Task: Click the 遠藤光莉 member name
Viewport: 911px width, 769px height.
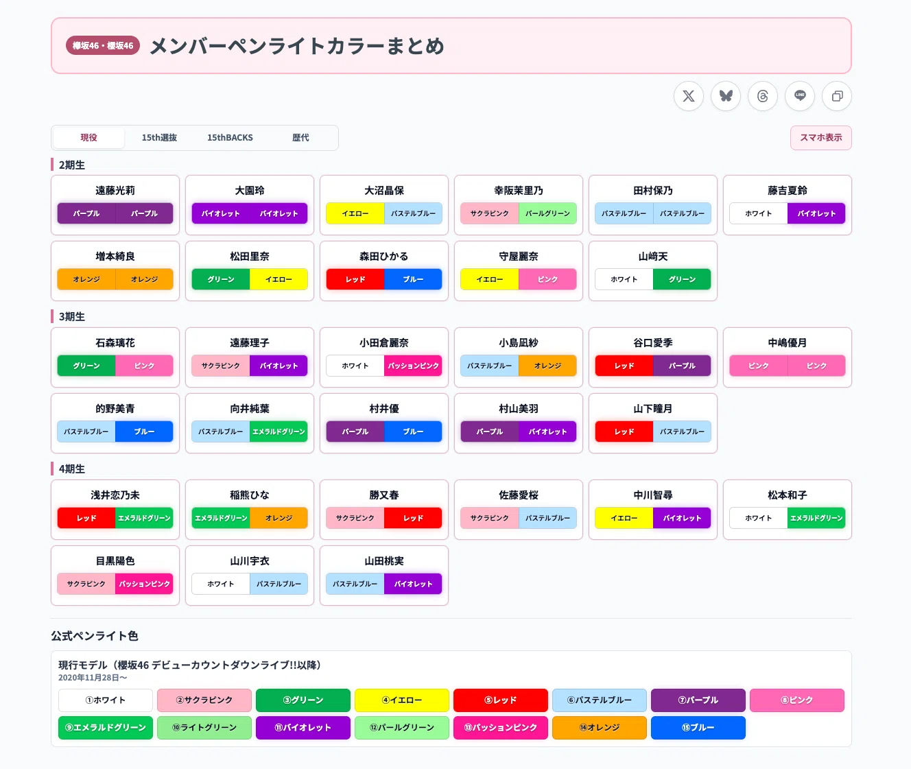Action: (x=115, y=191)
